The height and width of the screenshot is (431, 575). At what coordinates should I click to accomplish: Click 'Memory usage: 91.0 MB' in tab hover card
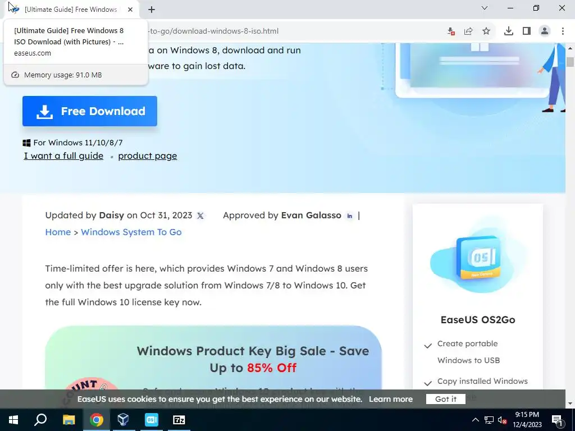coord(63,75)
